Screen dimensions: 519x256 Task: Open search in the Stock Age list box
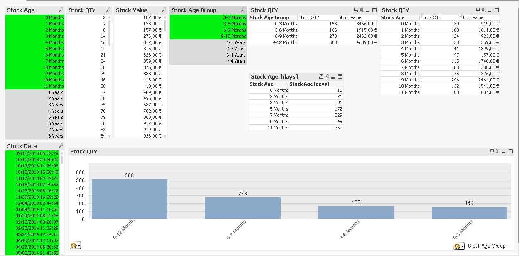tap(61, 10)
